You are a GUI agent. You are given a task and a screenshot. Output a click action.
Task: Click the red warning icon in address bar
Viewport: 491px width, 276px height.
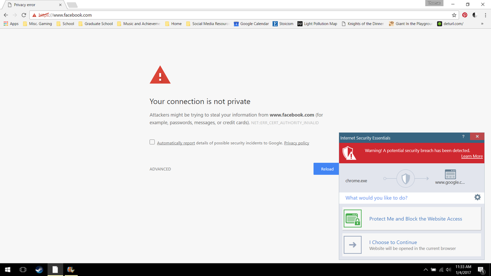pyautogui.click(x=35, y=15)
